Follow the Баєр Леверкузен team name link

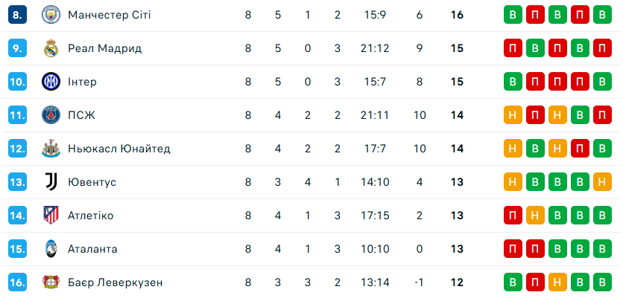(115, 282)
